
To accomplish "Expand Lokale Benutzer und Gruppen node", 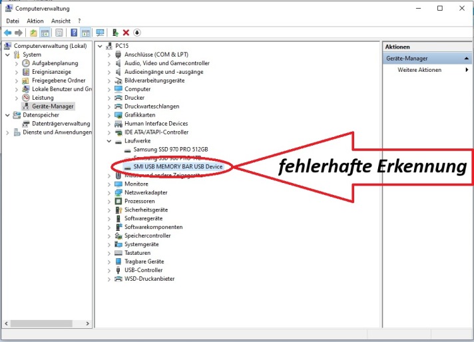I will tap(17, 89).
